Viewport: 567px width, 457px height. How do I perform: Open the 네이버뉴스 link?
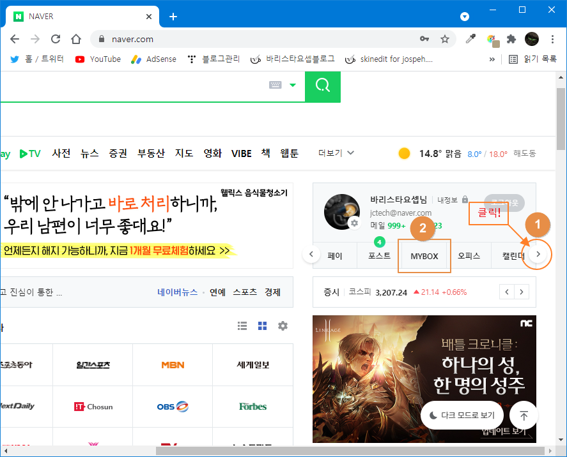(177, 292)
